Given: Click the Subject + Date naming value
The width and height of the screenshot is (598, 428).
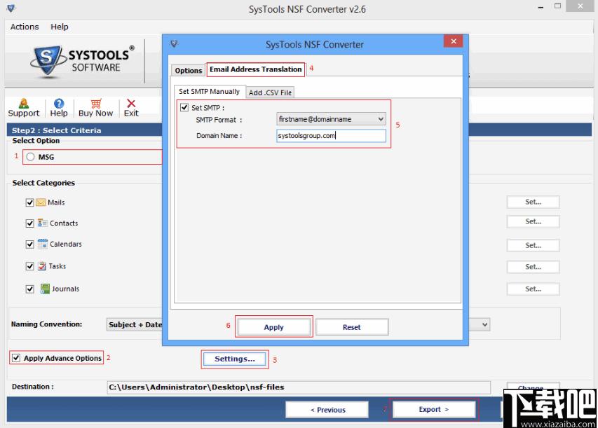Looking at the screenshot, I should pyautogui.click(x=135, y=325).
